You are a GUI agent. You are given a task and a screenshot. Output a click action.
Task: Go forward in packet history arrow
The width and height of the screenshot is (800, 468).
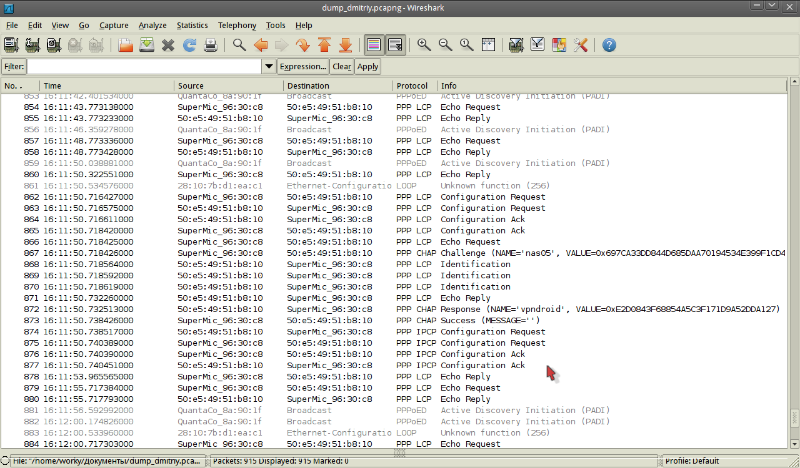[282, 45]
